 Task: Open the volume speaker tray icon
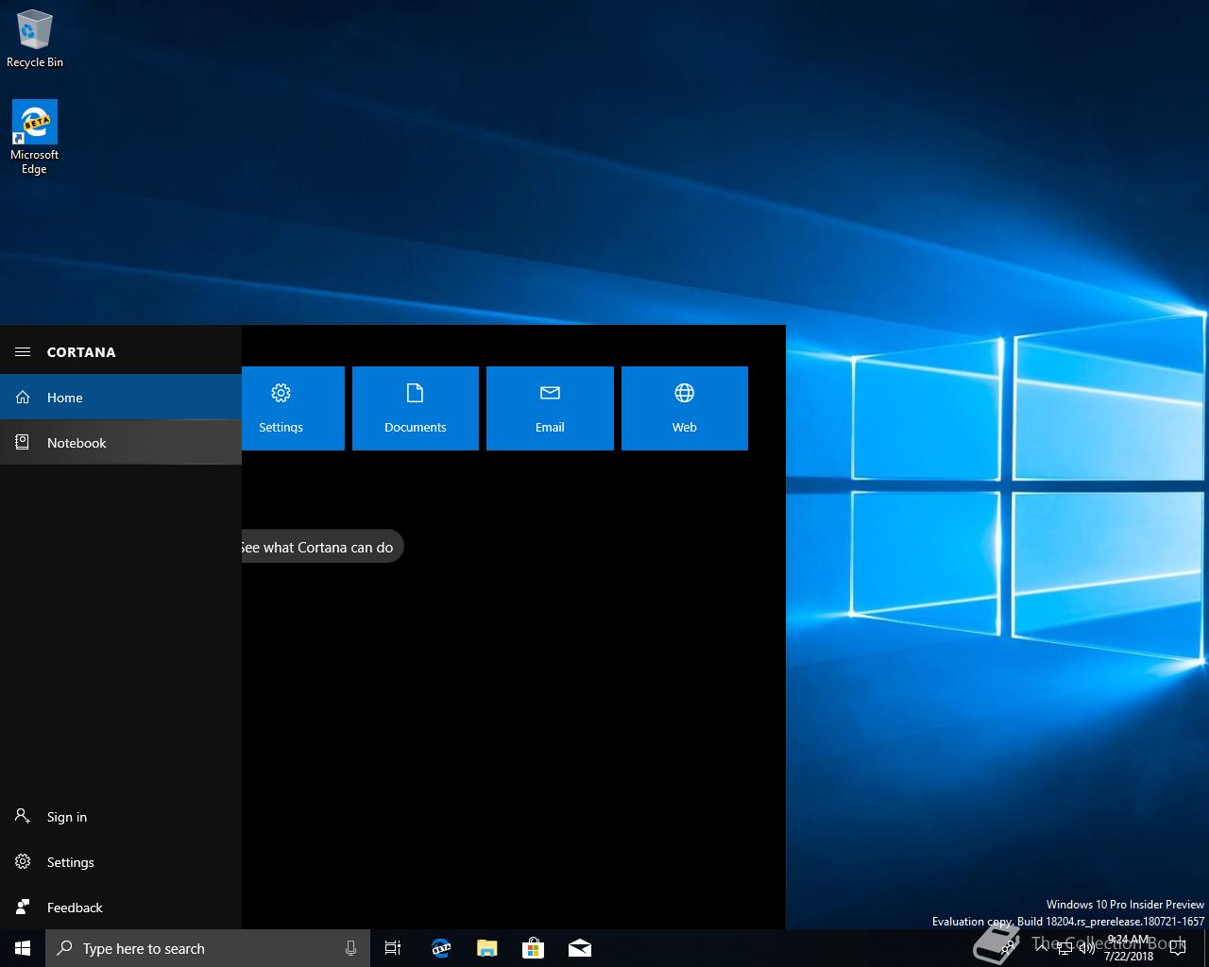(1087, 948)
